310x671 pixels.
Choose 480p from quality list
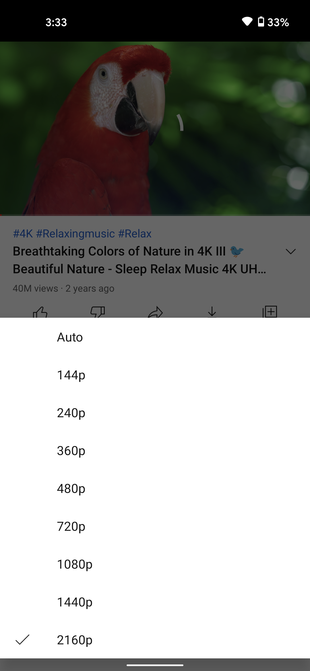pos(71,489)
